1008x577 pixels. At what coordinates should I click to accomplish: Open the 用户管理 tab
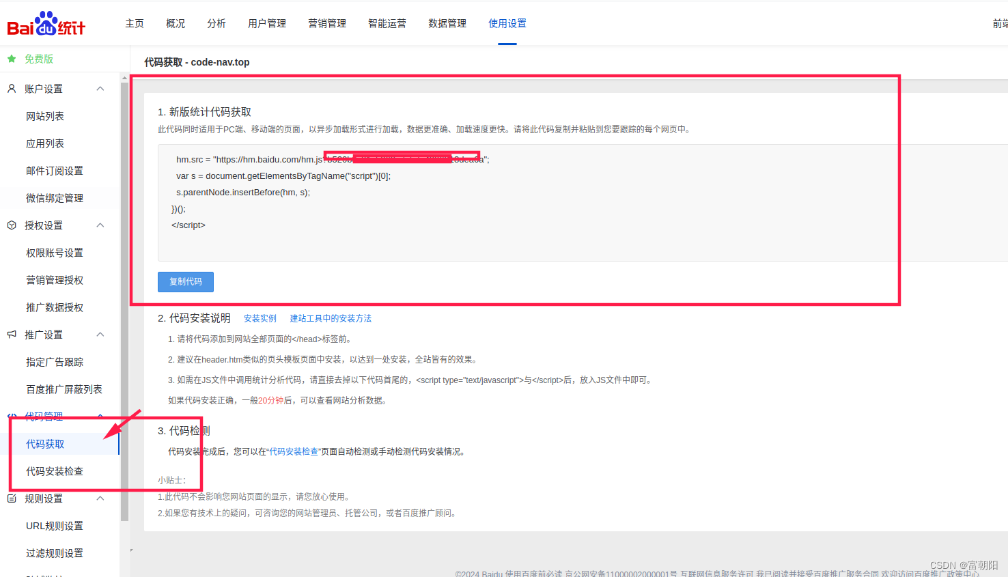click(267, 23)
